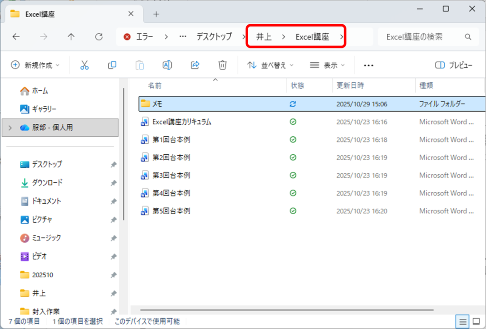
Task: Open the 並べ替え sort dropdown
Action: (271, 65)
